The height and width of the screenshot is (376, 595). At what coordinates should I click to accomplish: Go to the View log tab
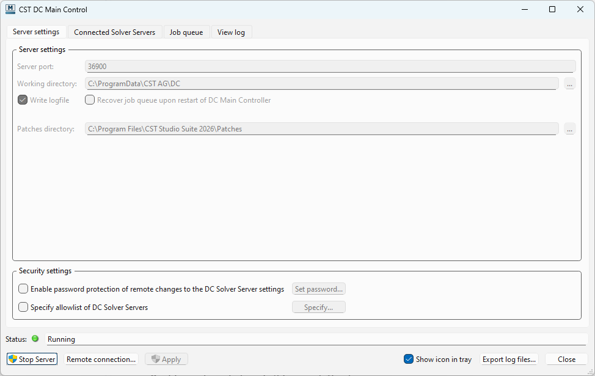(x=231, y=32)
